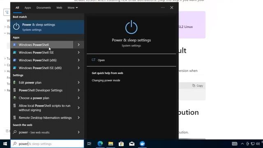
Task: Expand Allow local PowerShell scripts arrow
Action: 78,108
